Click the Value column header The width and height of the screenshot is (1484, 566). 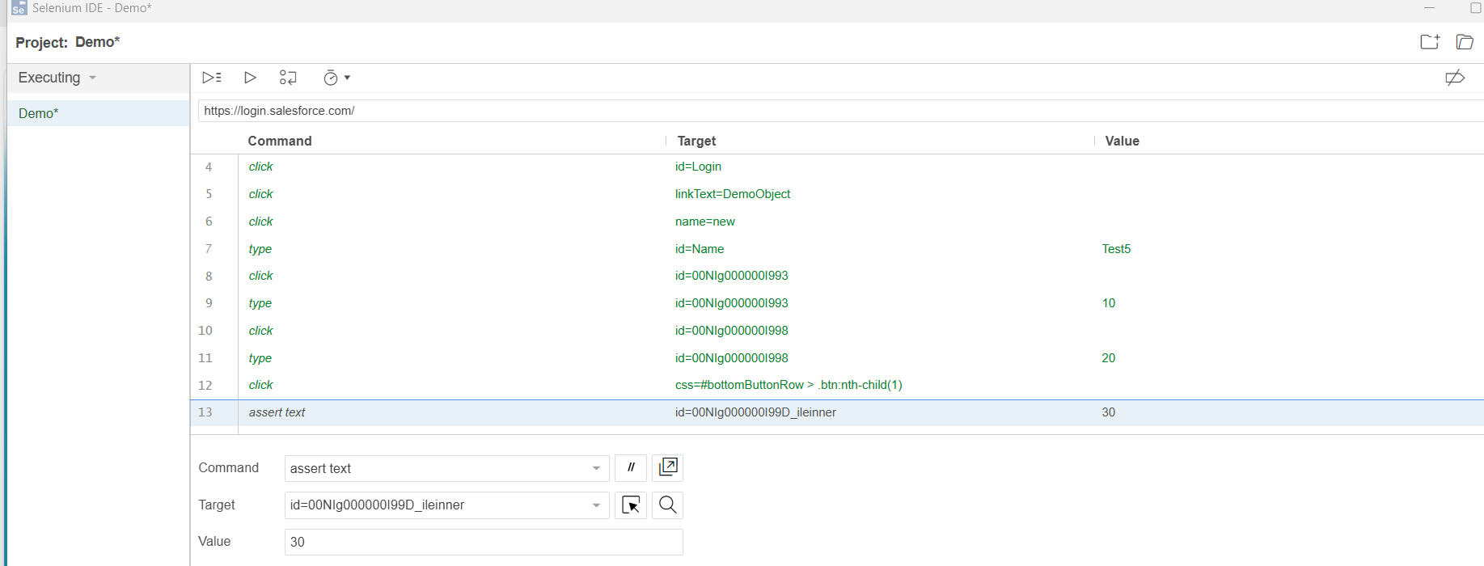coord(1122,141)
